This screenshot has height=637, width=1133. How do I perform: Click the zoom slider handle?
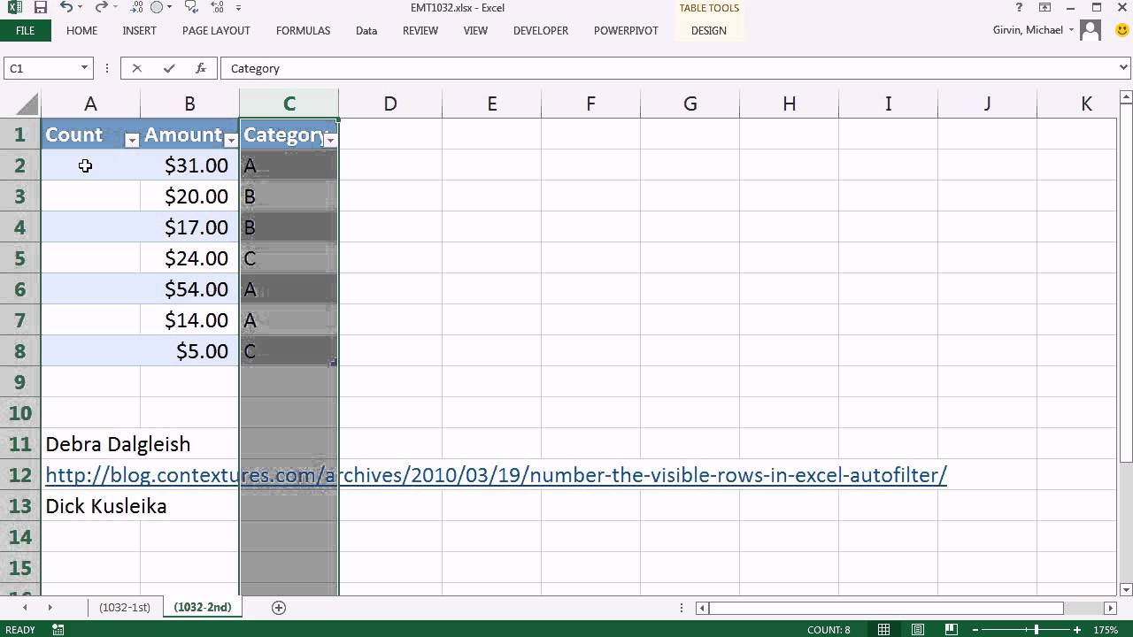tap(1037, 630)
